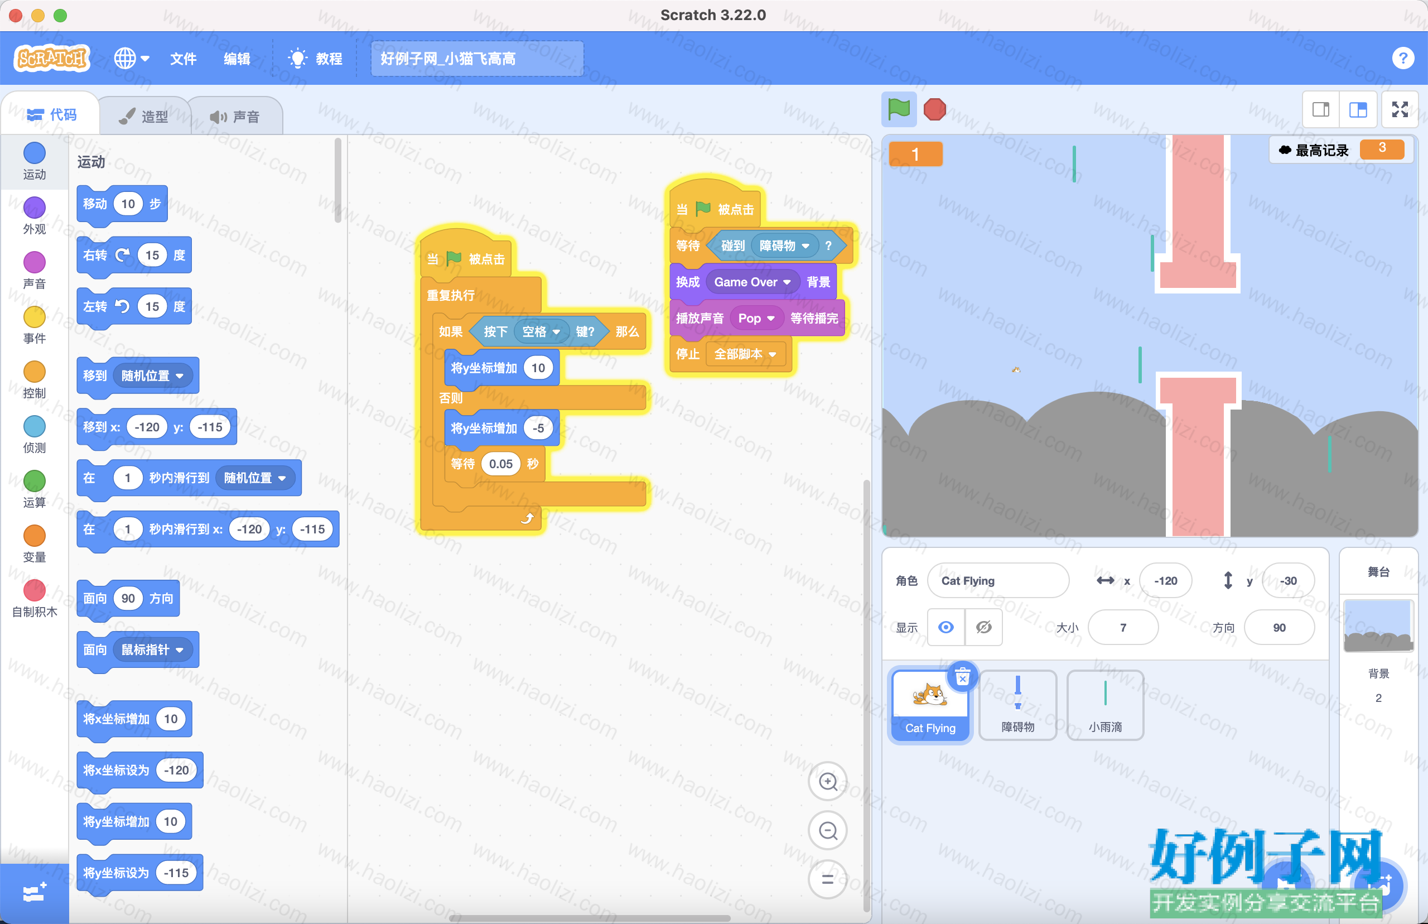
Task: Select the 外观 looks category
Action: (34, 215)
